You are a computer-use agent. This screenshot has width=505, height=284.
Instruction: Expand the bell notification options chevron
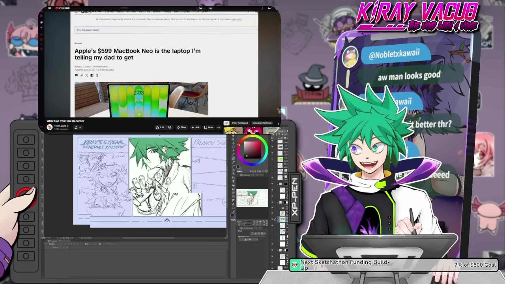click(x=80, y=127)
